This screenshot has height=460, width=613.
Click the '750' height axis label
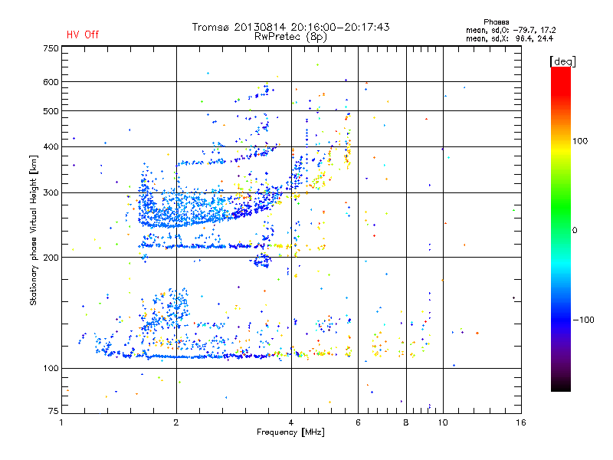[x=51, y=48]
